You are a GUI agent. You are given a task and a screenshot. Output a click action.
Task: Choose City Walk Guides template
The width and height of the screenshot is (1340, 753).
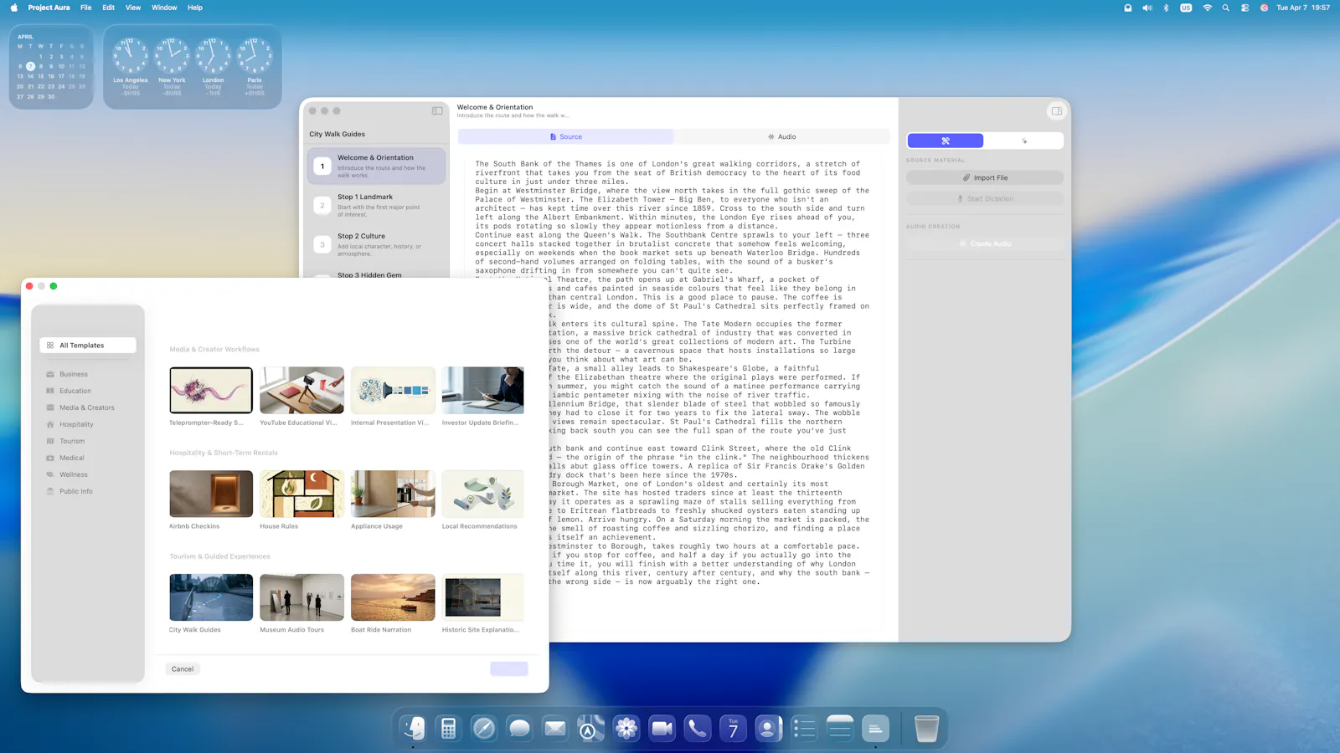(x=211, y=597)
